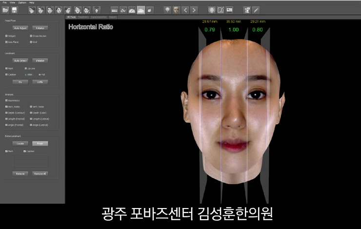Click the pencil draw tool icon
This screenshot has width=361, height=229.
(x=256, y=10)
